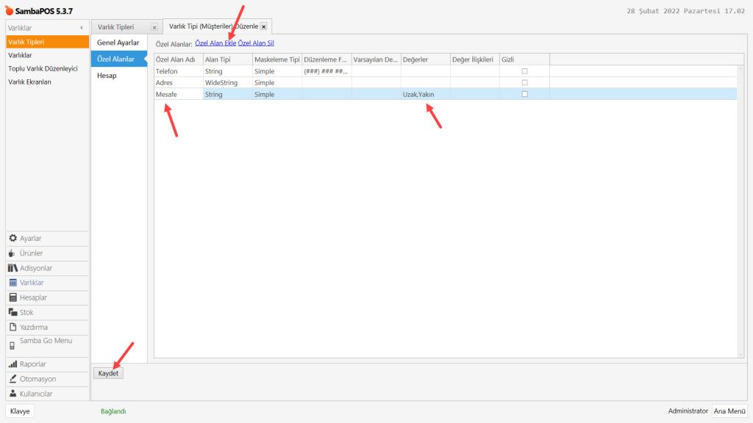Toggle Gizli checkbox for Adres row
Viewport: 753px width, 423px height.
pyautogui.click(x=524, y=83)
